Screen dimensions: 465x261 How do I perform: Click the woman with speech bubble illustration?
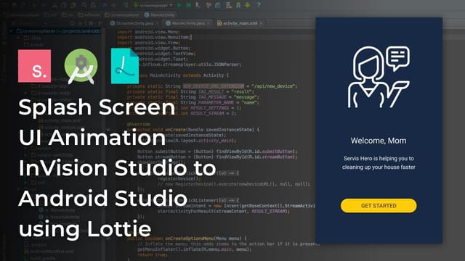[x=379, y=78]
